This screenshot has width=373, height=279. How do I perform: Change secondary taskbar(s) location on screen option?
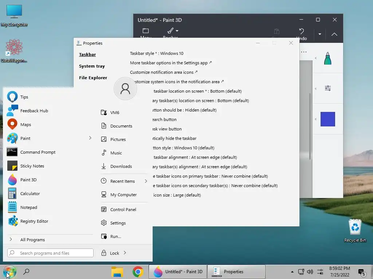pos(201,101)
